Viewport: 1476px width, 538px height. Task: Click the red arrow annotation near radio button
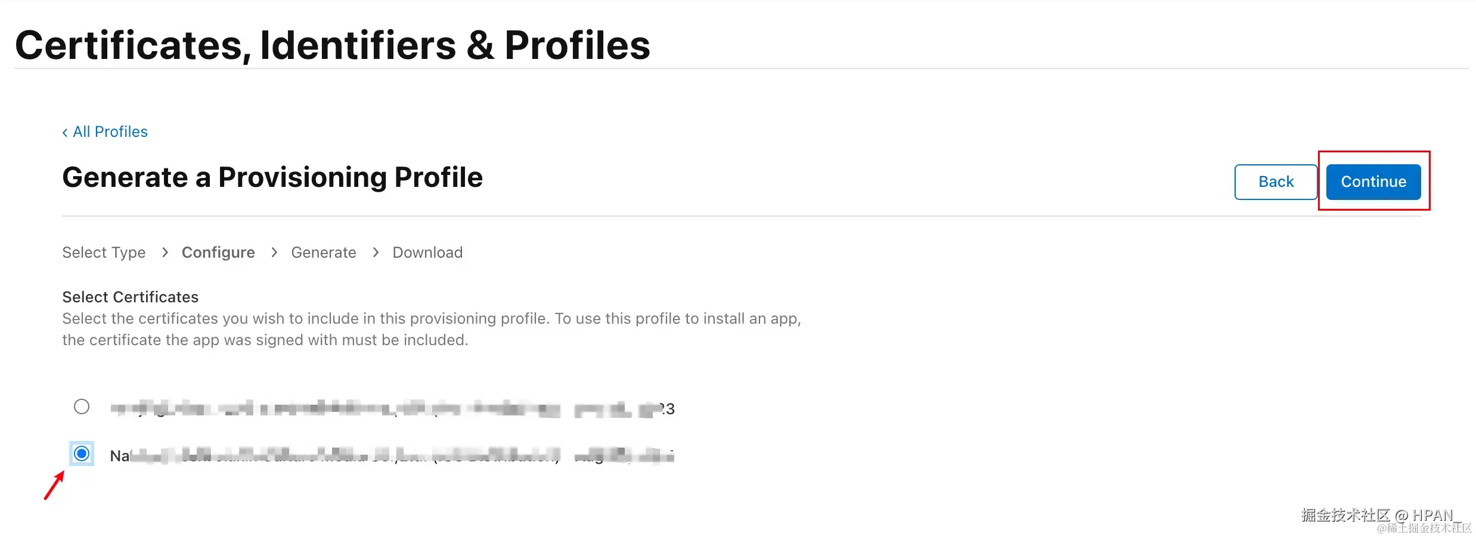54,485
